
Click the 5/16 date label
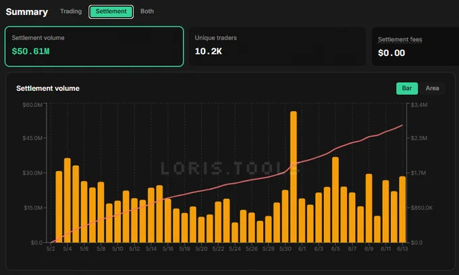pos(168,249)
